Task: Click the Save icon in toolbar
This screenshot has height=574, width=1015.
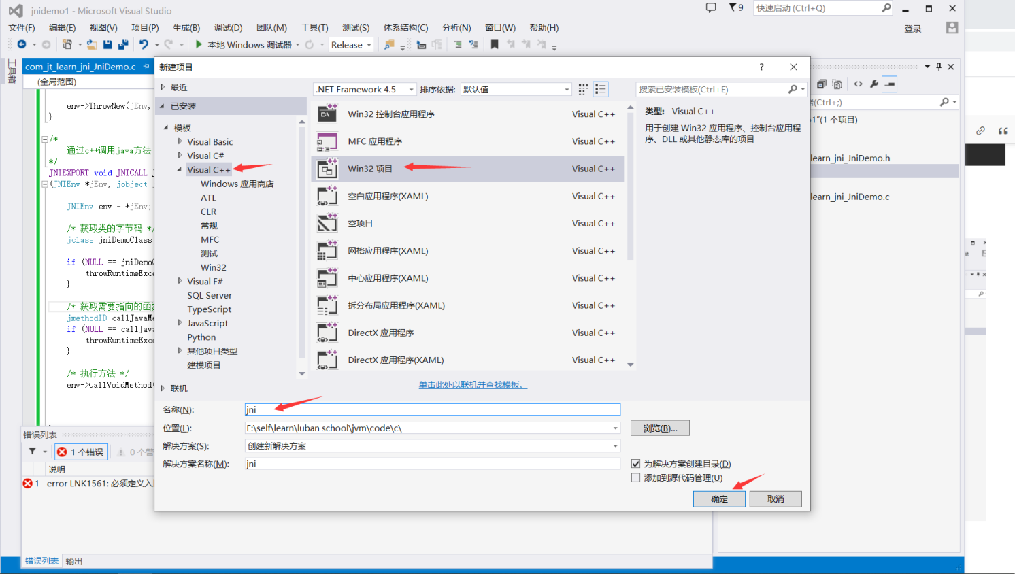Action: pos(107,44)
